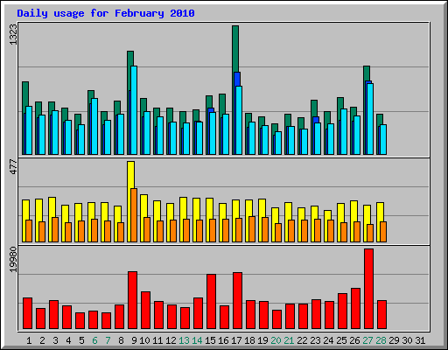The width and height of the screenshot is (448, 350).
Task: Click day label 31 on x-axis
Action: tap(420, 340)
